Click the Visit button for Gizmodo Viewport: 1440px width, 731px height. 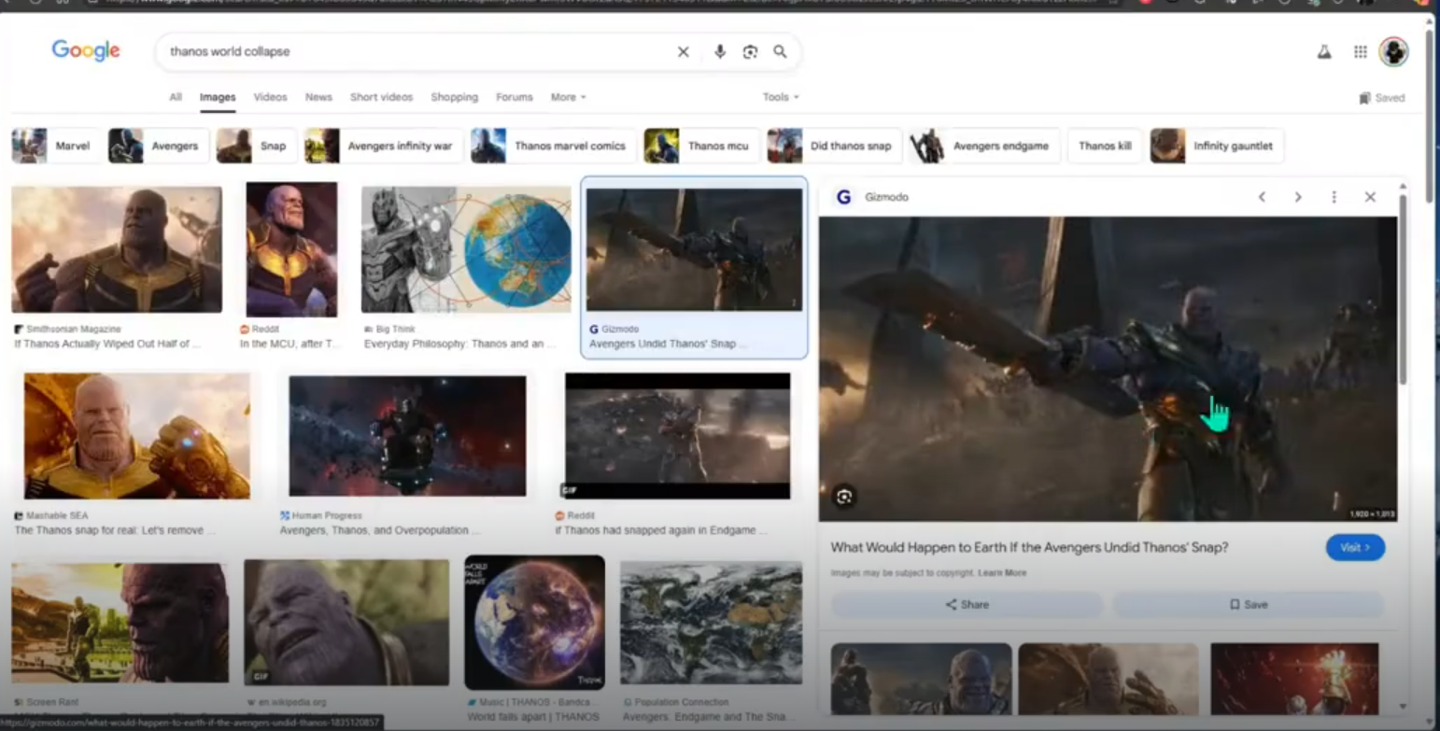pyautogui.click(x=1354, y=548)
